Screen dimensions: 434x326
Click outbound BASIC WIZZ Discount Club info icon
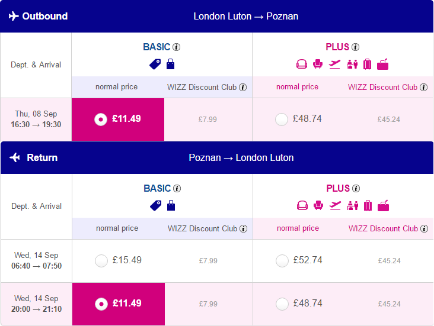[242, 88]
